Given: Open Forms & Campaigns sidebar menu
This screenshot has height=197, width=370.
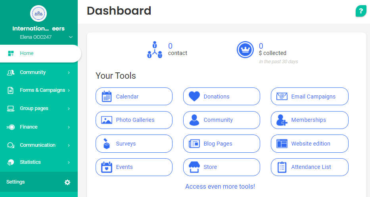Looking at the screenshot, I should pyautogui.click(x=42, y=90).
